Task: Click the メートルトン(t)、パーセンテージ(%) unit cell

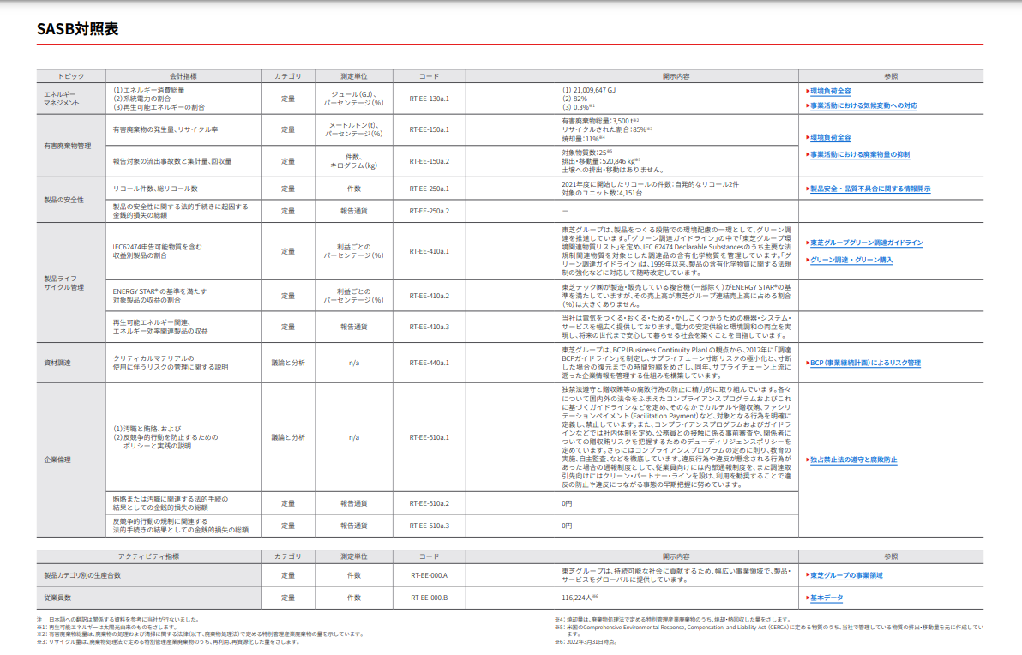Action: [354, 129]
